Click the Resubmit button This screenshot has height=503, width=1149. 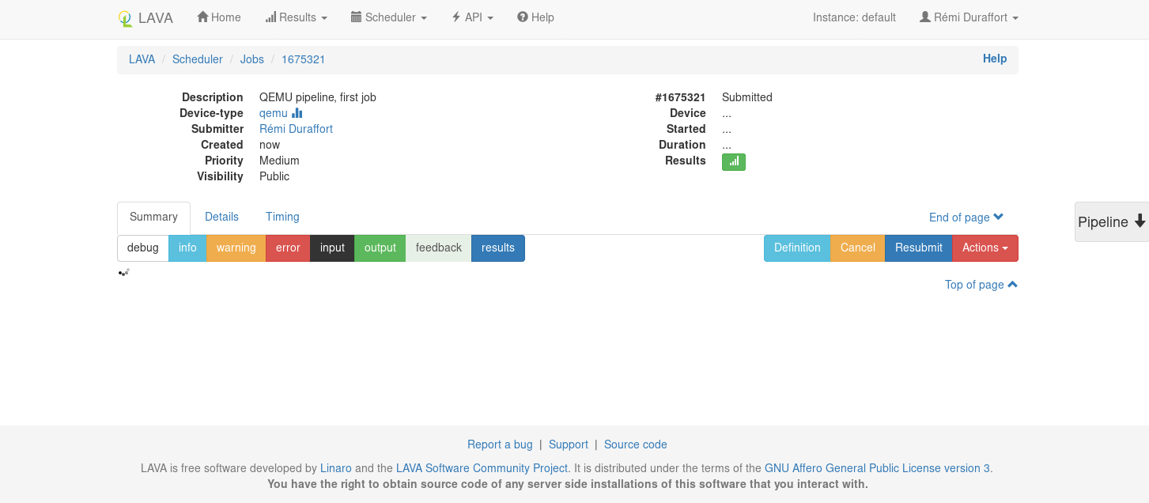pos(918,248)
